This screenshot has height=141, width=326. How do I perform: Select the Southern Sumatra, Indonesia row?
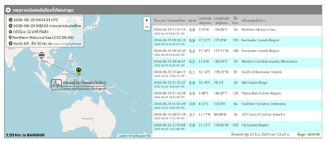[237, 105]
